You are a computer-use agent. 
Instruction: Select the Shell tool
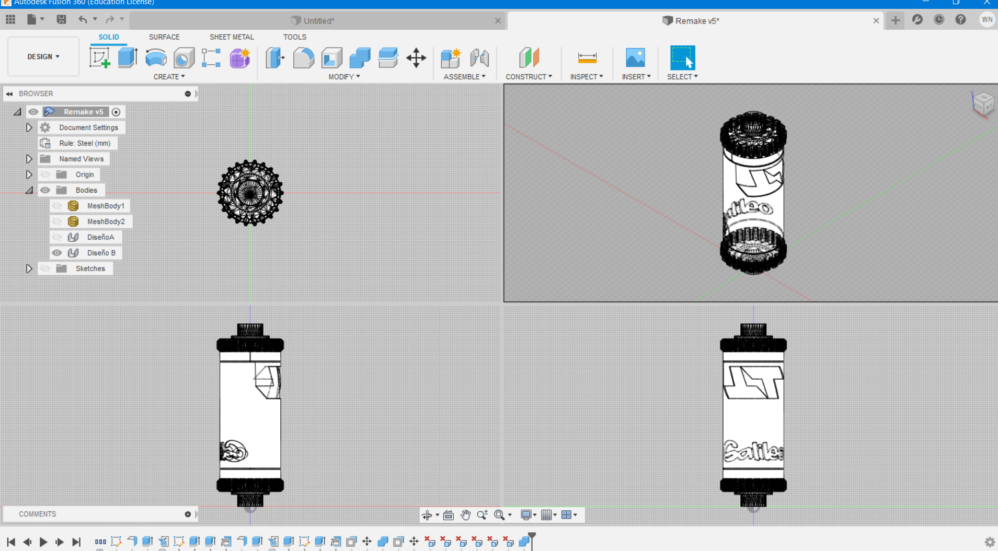click(x=331, y=57)
